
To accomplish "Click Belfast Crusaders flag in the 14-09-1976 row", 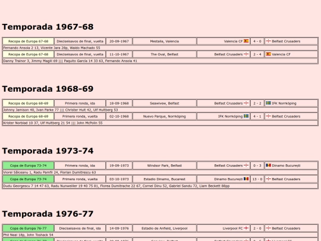I will [268, 228].
